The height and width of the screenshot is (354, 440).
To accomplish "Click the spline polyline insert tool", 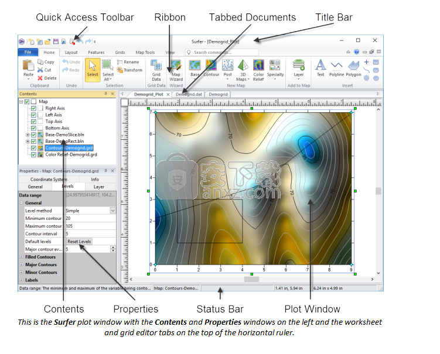I will (x=367, y=70).
